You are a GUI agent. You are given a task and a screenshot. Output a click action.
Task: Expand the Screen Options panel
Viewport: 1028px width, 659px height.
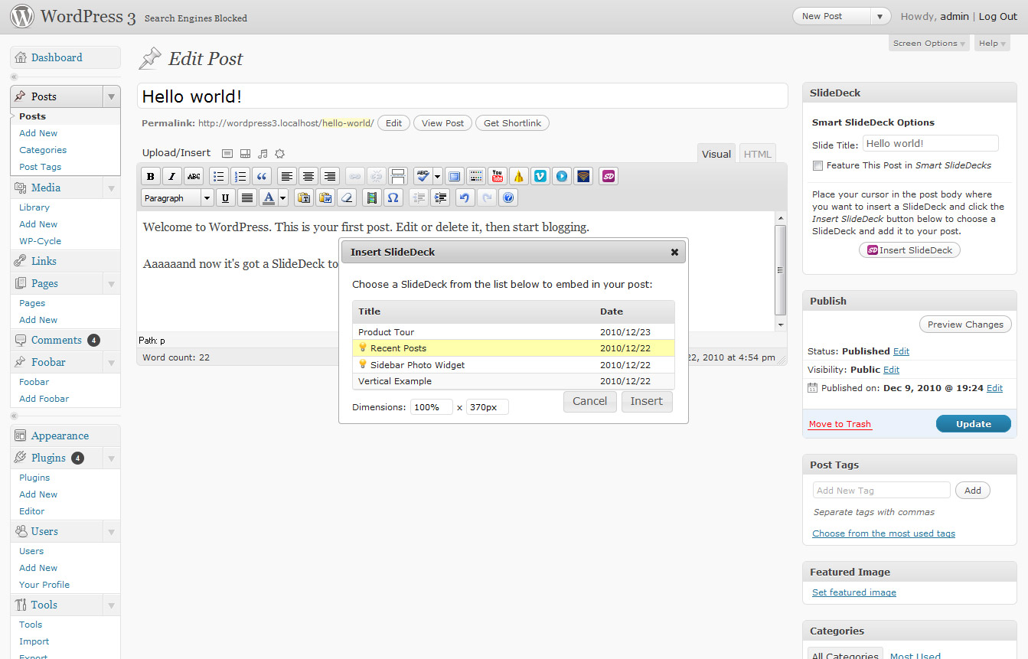pyautogui.click(x=929, y=43)
